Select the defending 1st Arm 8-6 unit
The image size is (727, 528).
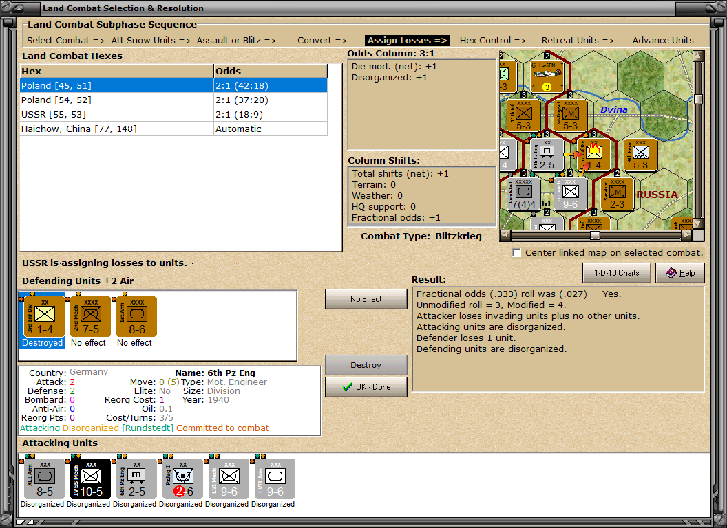tap(136, 317)
